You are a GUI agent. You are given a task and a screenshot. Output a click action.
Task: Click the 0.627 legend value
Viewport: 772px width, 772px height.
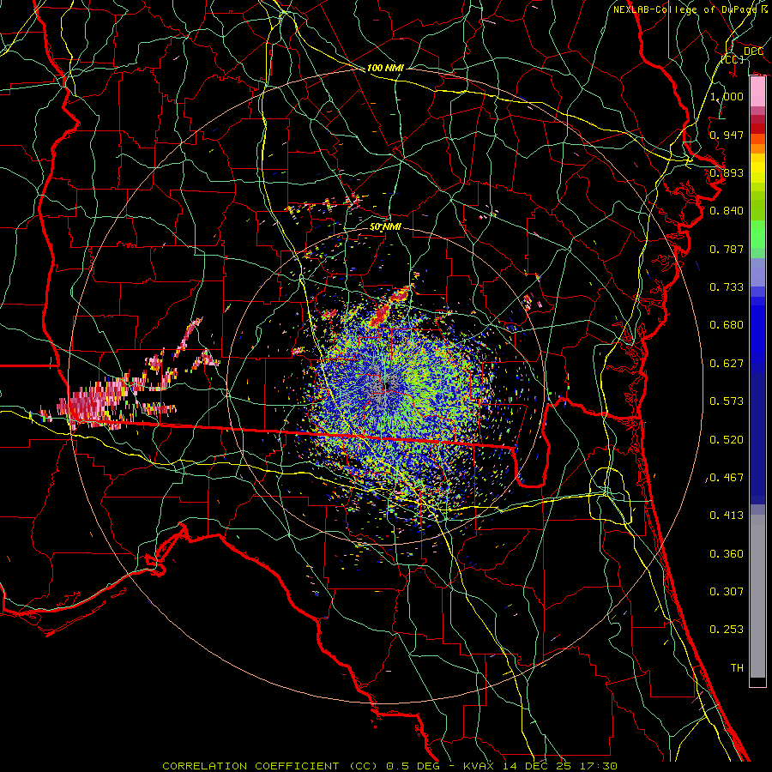coord(727,364)
